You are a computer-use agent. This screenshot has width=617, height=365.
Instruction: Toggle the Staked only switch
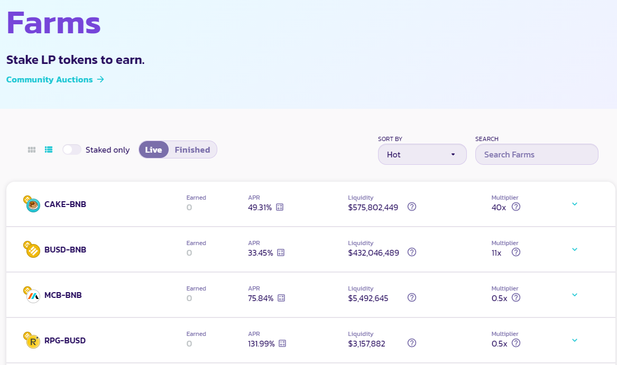click(x=71, y=149)
